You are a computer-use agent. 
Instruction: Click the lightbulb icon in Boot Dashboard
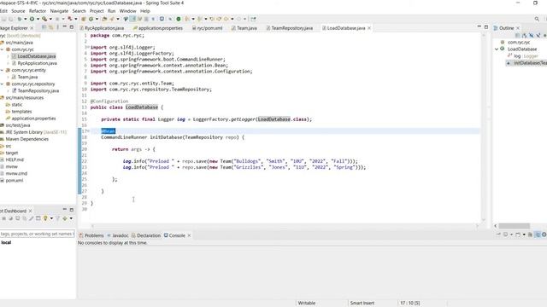click(x=45, y=218)
